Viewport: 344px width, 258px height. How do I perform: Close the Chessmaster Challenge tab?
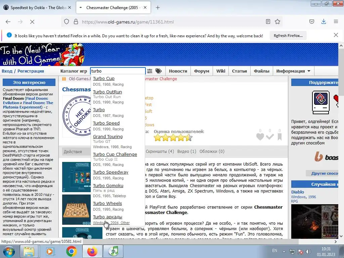tap(145, 7)
